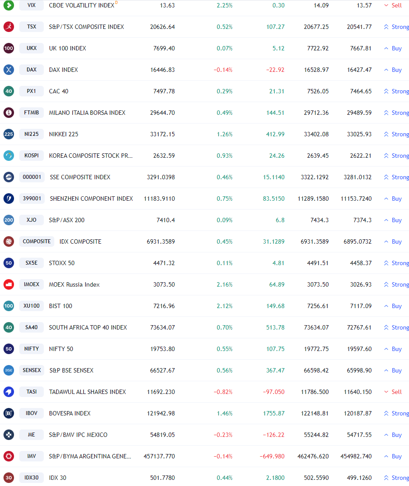Screen dimensions: 409x486
Task: Click the SX5E ticker badge
Action: (x=31, y=263)
